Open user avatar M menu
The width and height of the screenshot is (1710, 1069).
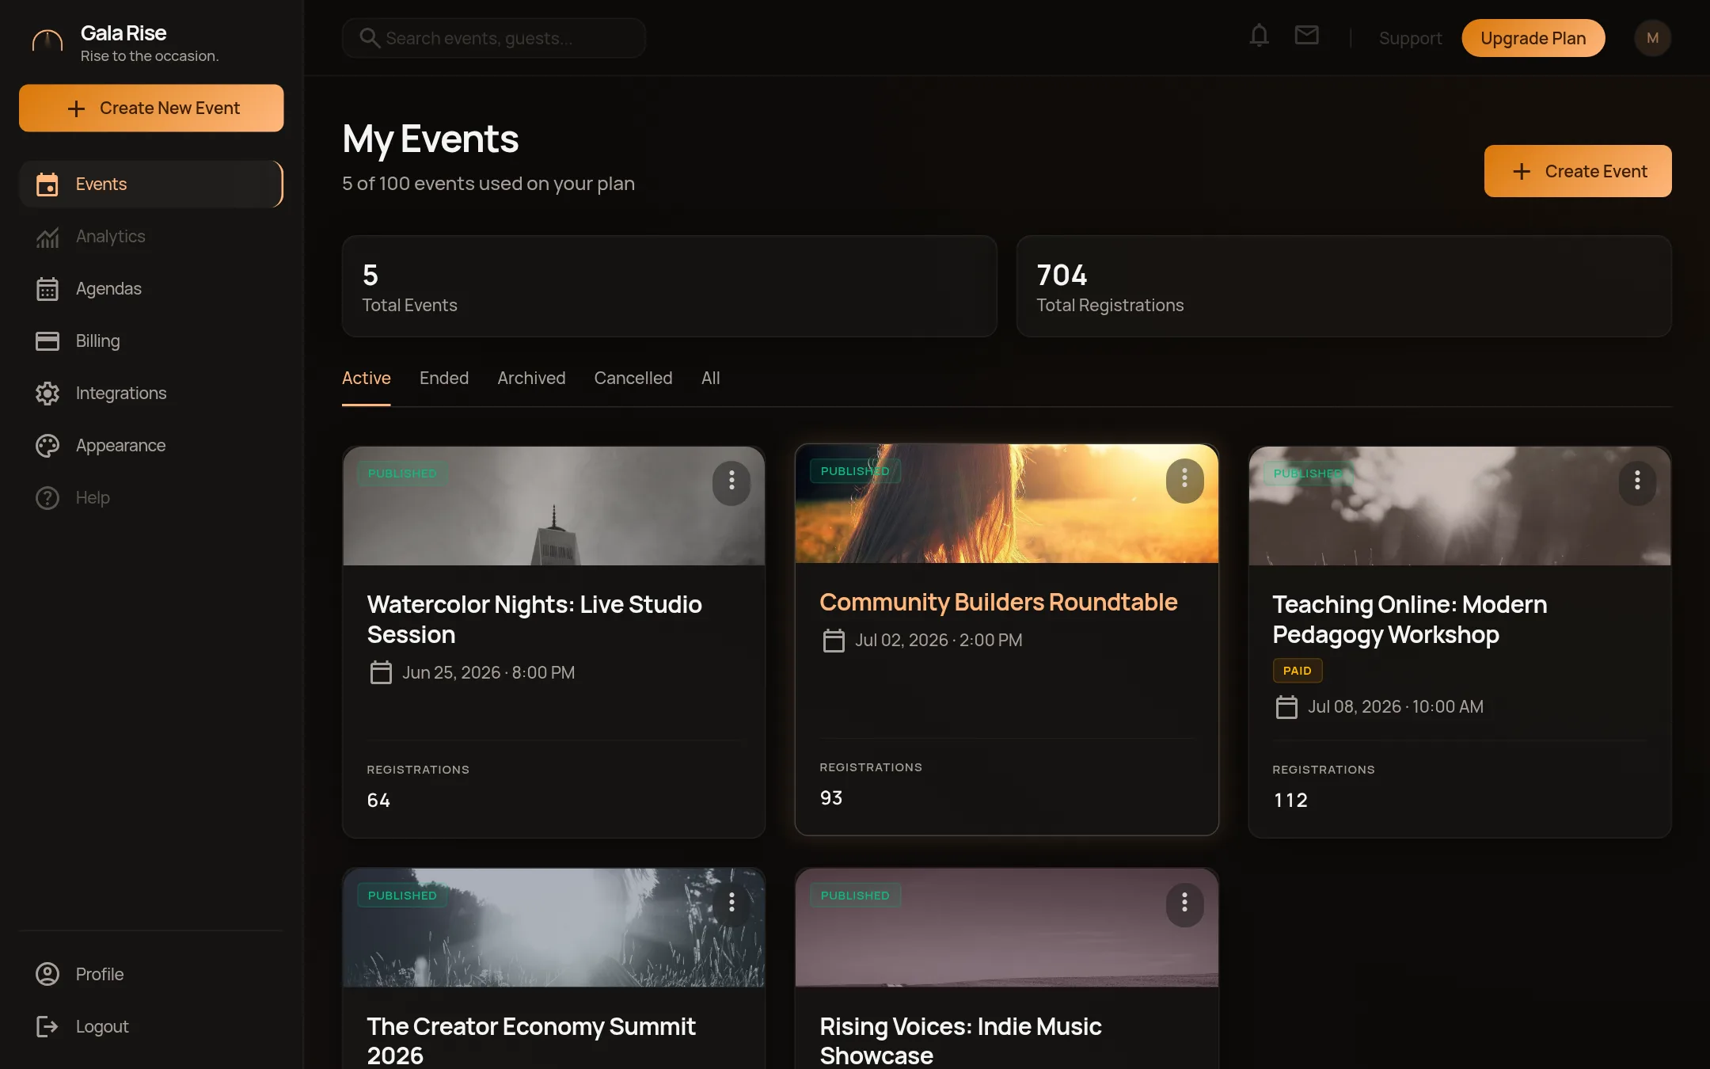pos(1652,38)
